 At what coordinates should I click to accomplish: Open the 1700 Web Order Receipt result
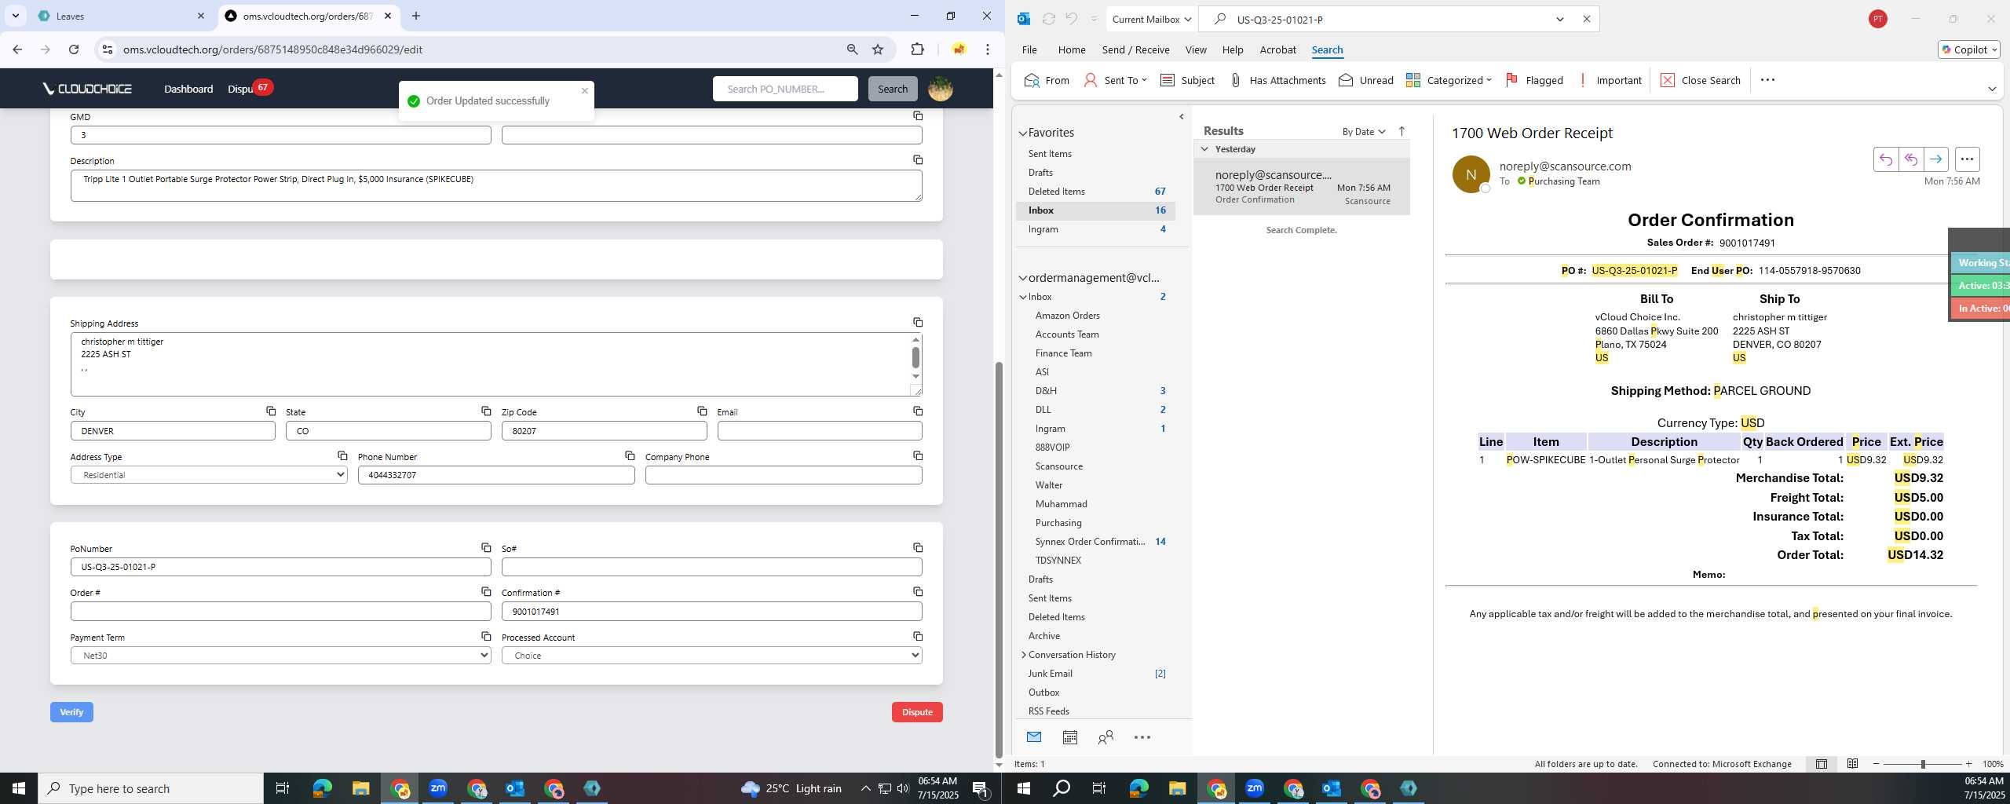(1302, 187)
